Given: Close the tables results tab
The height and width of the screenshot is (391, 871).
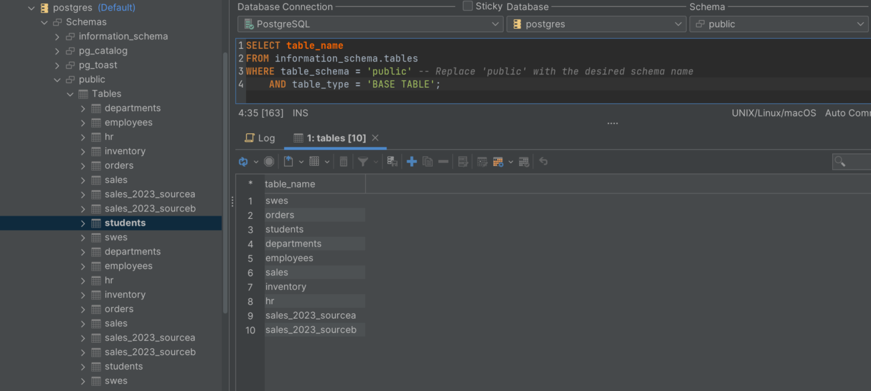Looking at the screenshot, I should click(x=375, y=137).
